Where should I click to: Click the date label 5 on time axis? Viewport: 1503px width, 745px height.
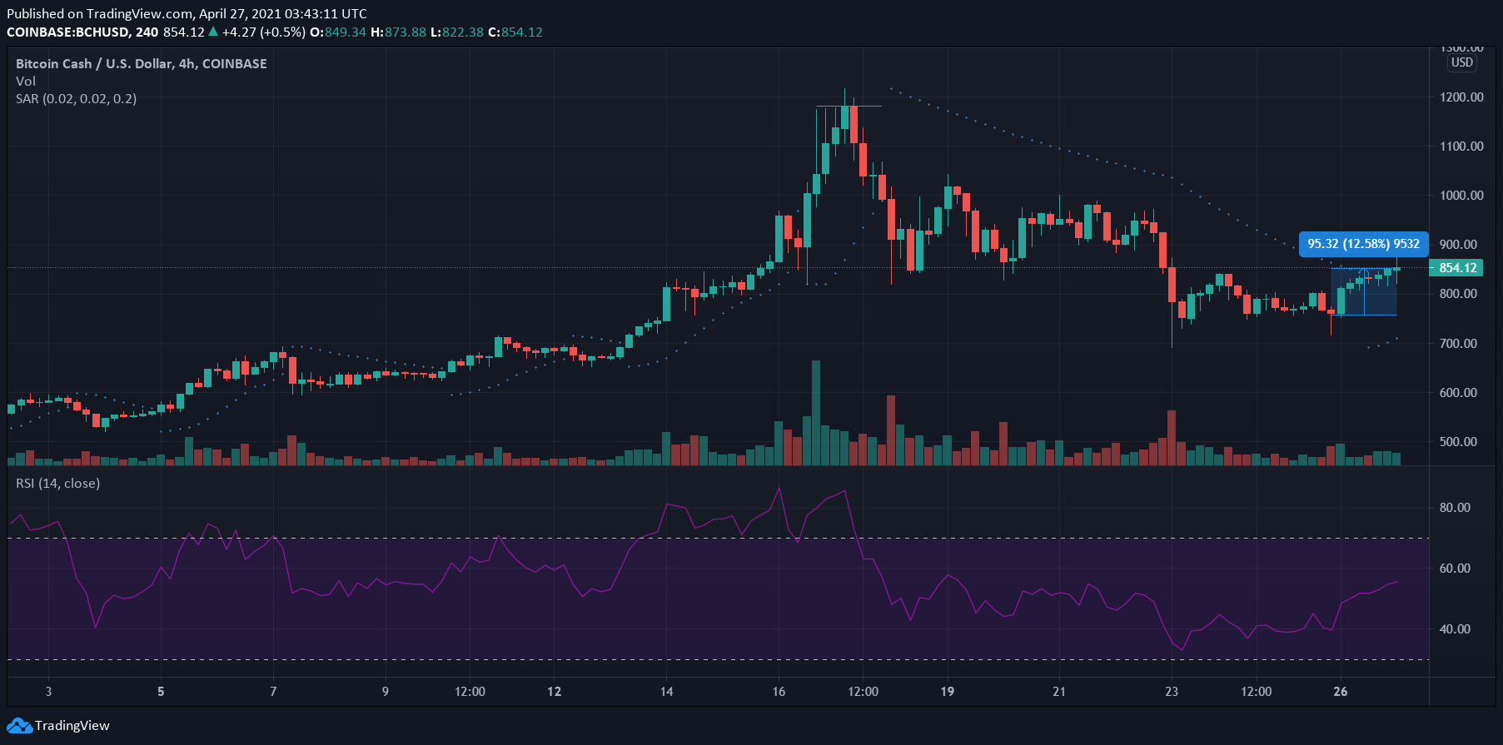coord(161,692)
